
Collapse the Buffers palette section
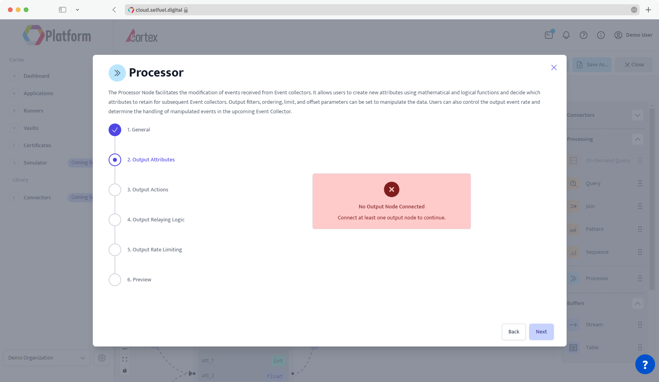(x=638, y=303)
